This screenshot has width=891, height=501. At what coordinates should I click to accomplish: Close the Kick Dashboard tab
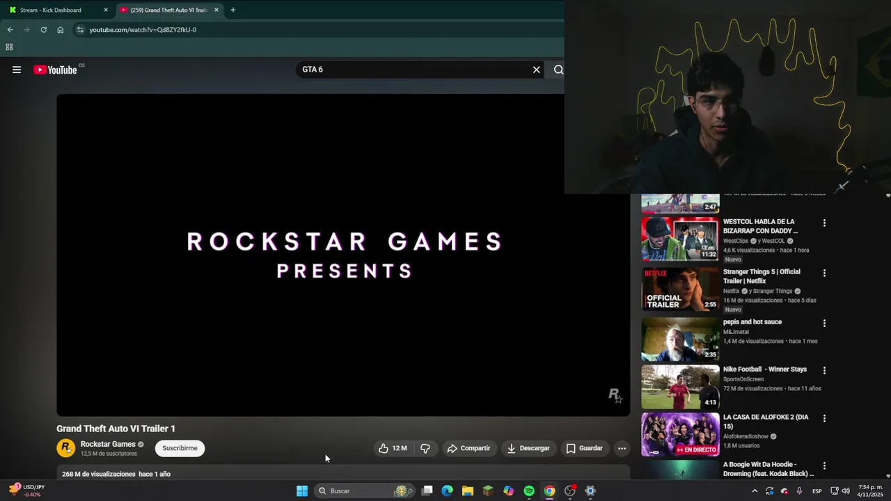point(106,10)
